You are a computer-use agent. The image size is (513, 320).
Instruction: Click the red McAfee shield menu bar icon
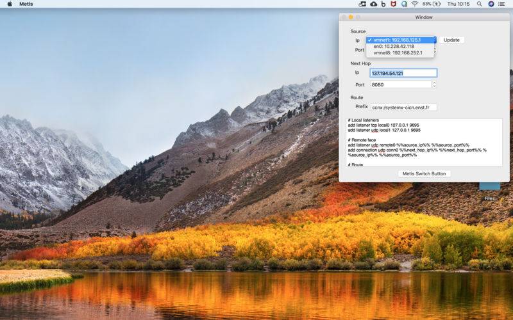pos(393,4)
